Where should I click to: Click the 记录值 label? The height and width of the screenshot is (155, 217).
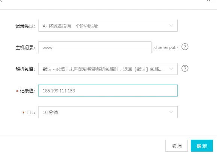point(28,91)
